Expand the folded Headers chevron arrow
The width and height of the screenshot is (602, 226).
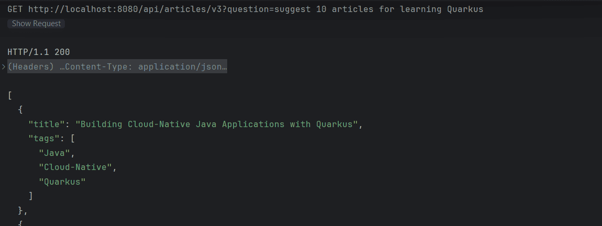(4, 67)
